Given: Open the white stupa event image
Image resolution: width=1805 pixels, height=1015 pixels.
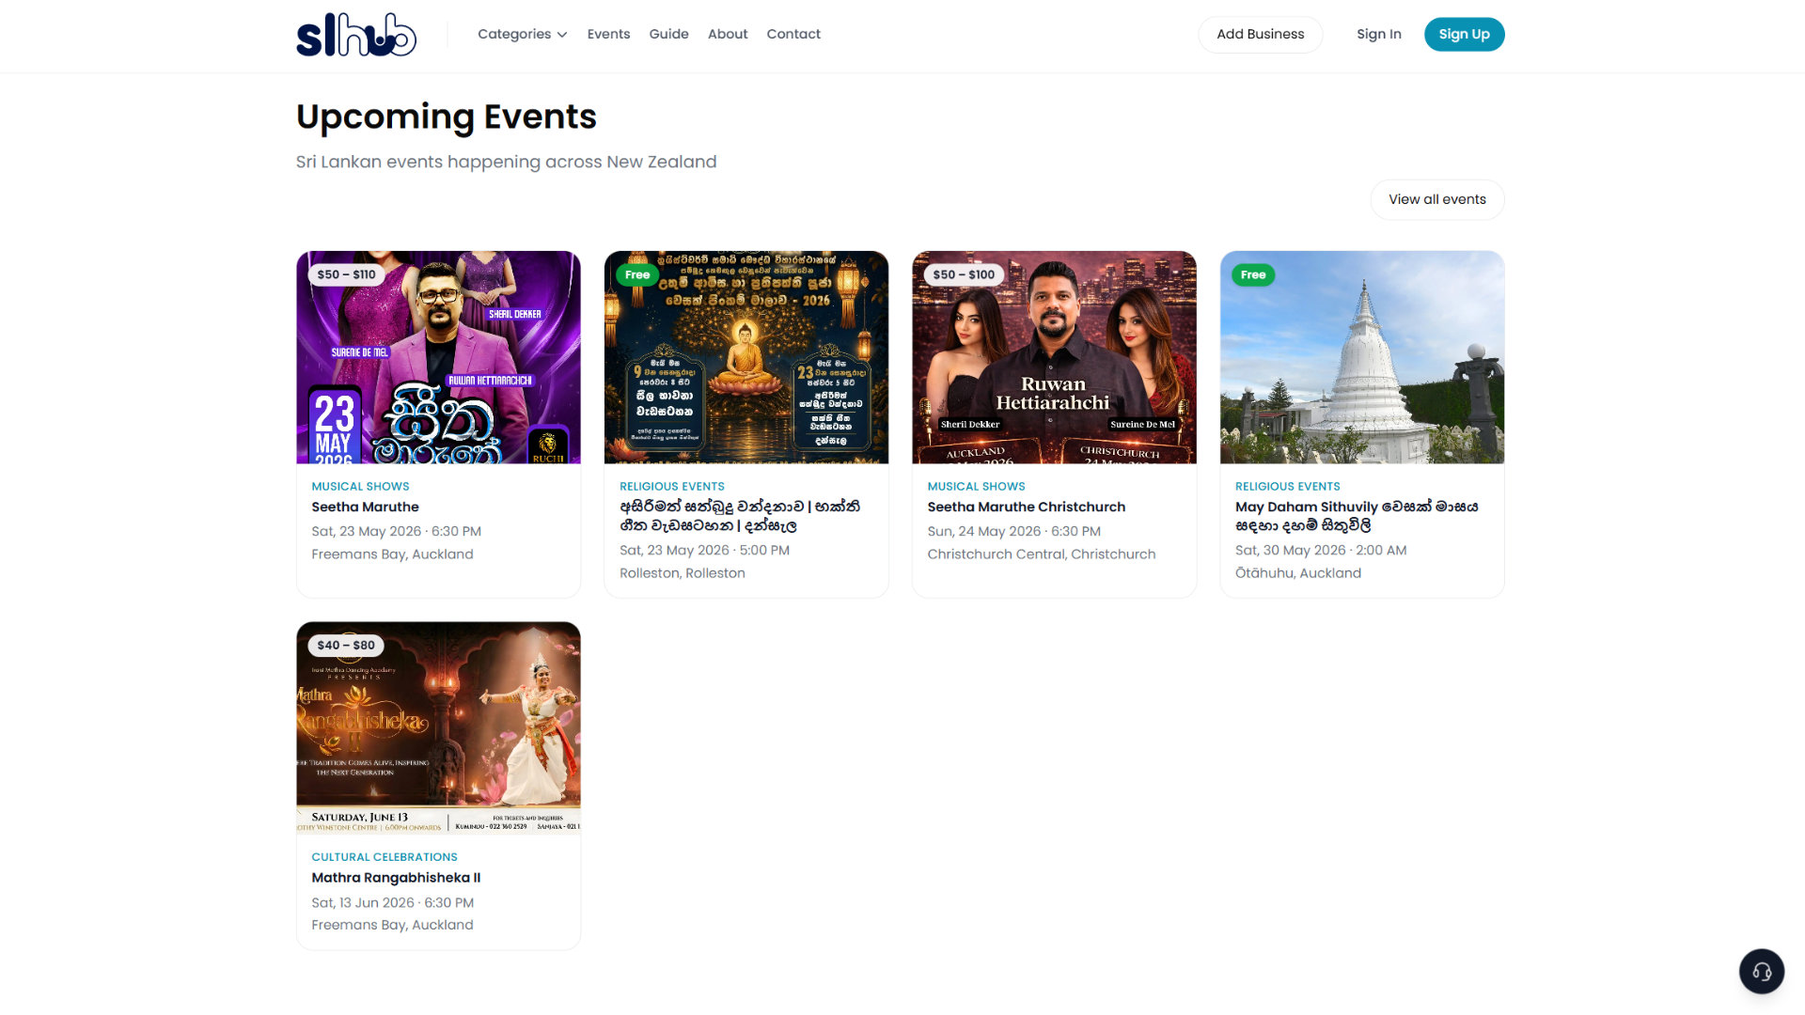Looking at the screenshot, I should pos(1362,357).
